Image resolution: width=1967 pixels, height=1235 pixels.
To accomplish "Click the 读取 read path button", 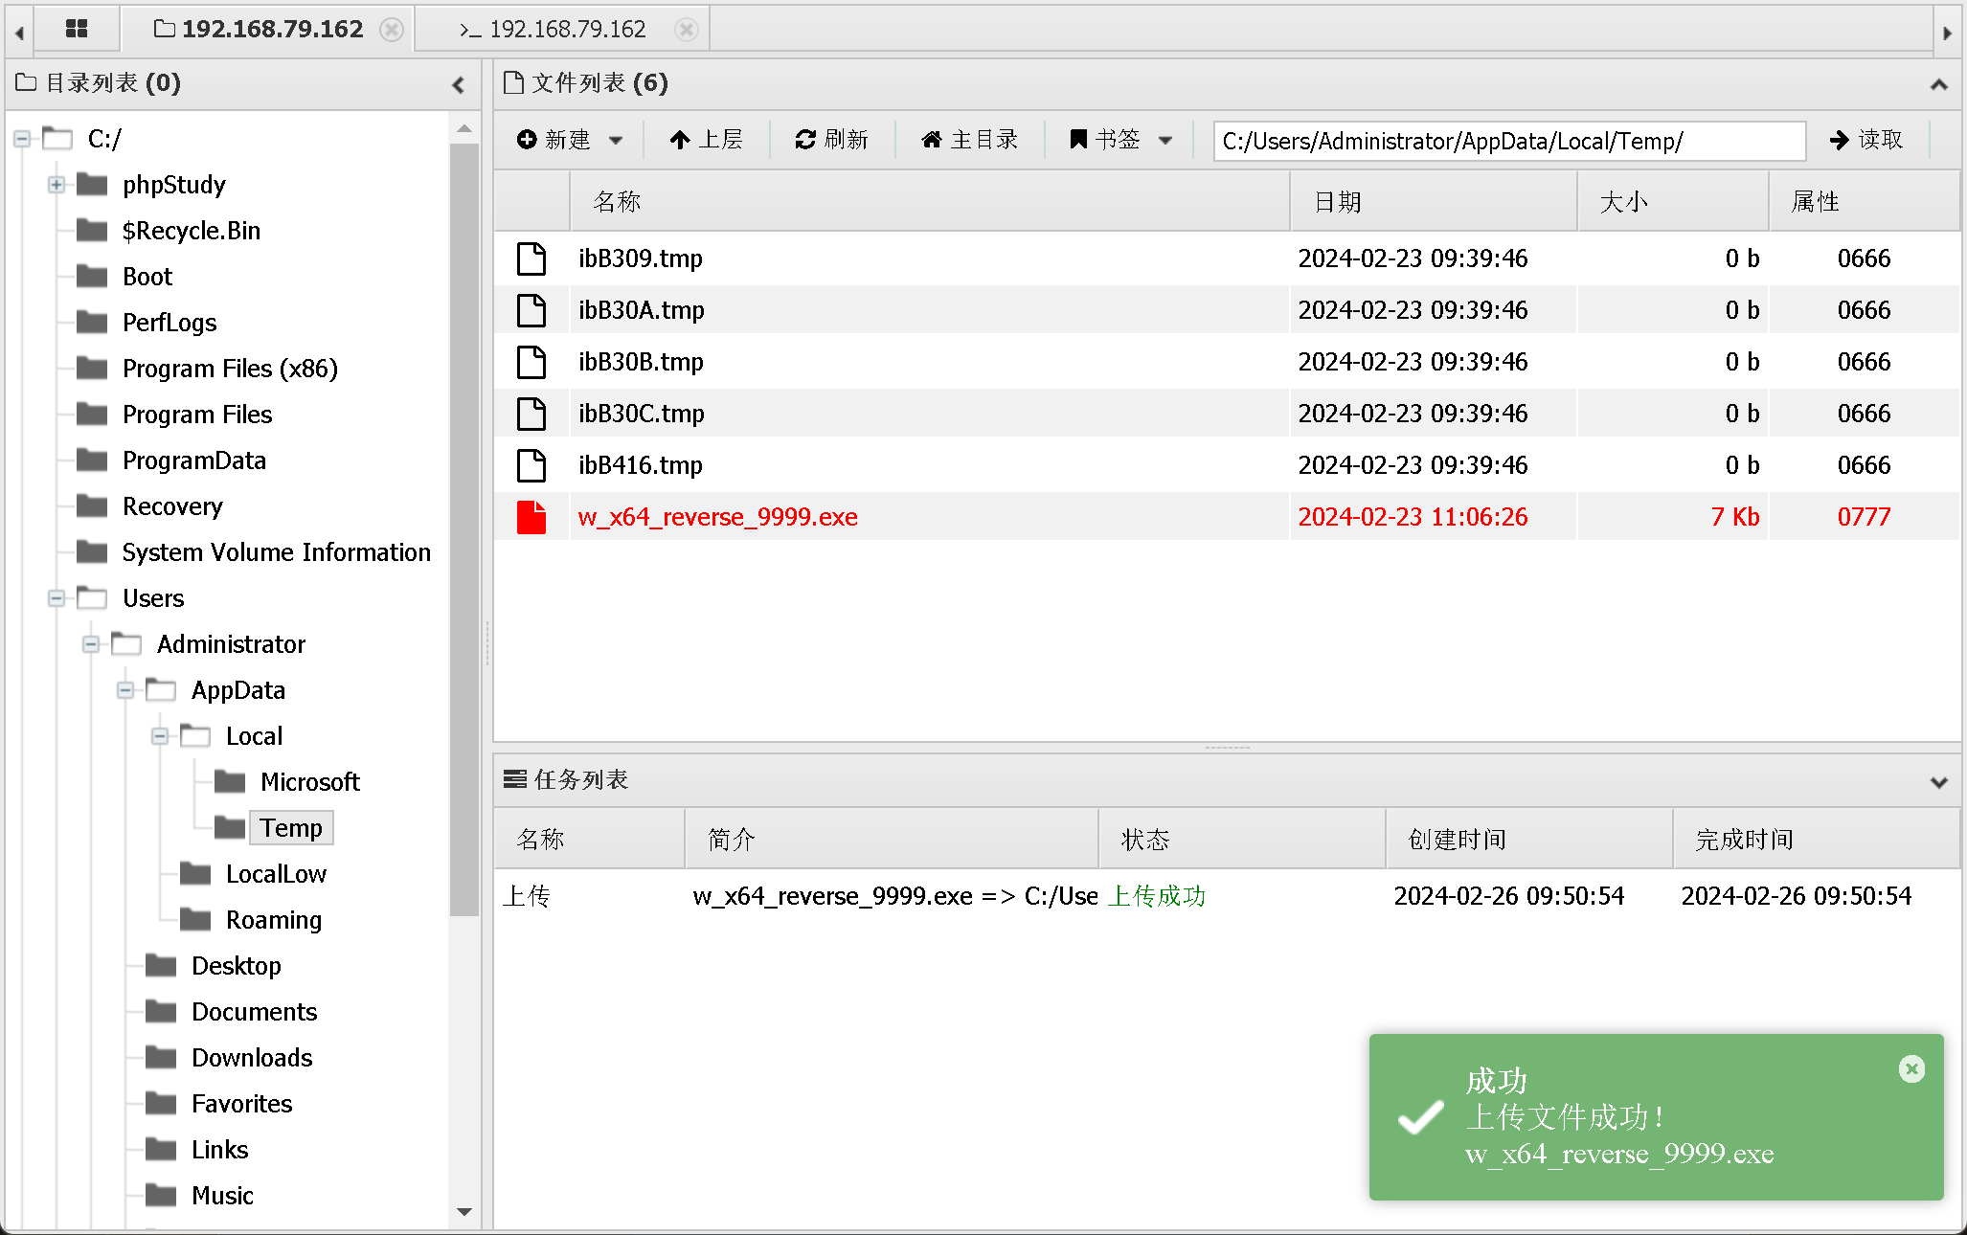I will coord(1865,140).
